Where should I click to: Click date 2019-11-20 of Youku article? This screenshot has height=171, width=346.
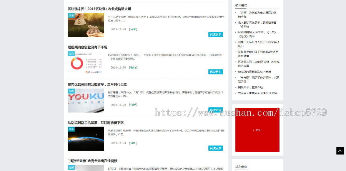pyautogui.click(x=118, y=105)
